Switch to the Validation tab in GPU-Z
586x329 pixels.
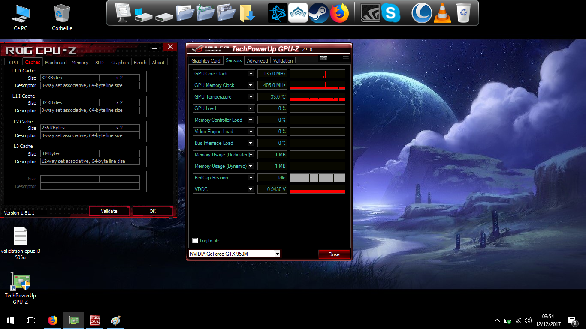point(283,61)
